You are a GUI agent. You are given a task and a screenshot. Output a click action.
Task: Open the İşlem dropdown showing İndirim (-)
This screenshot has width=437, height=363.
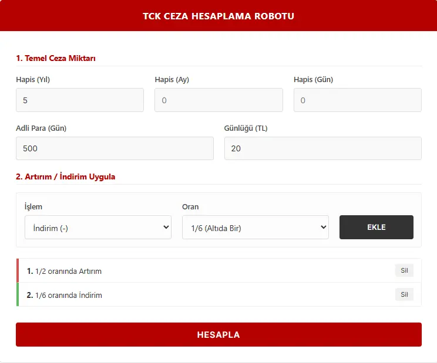tap(98, 228)
